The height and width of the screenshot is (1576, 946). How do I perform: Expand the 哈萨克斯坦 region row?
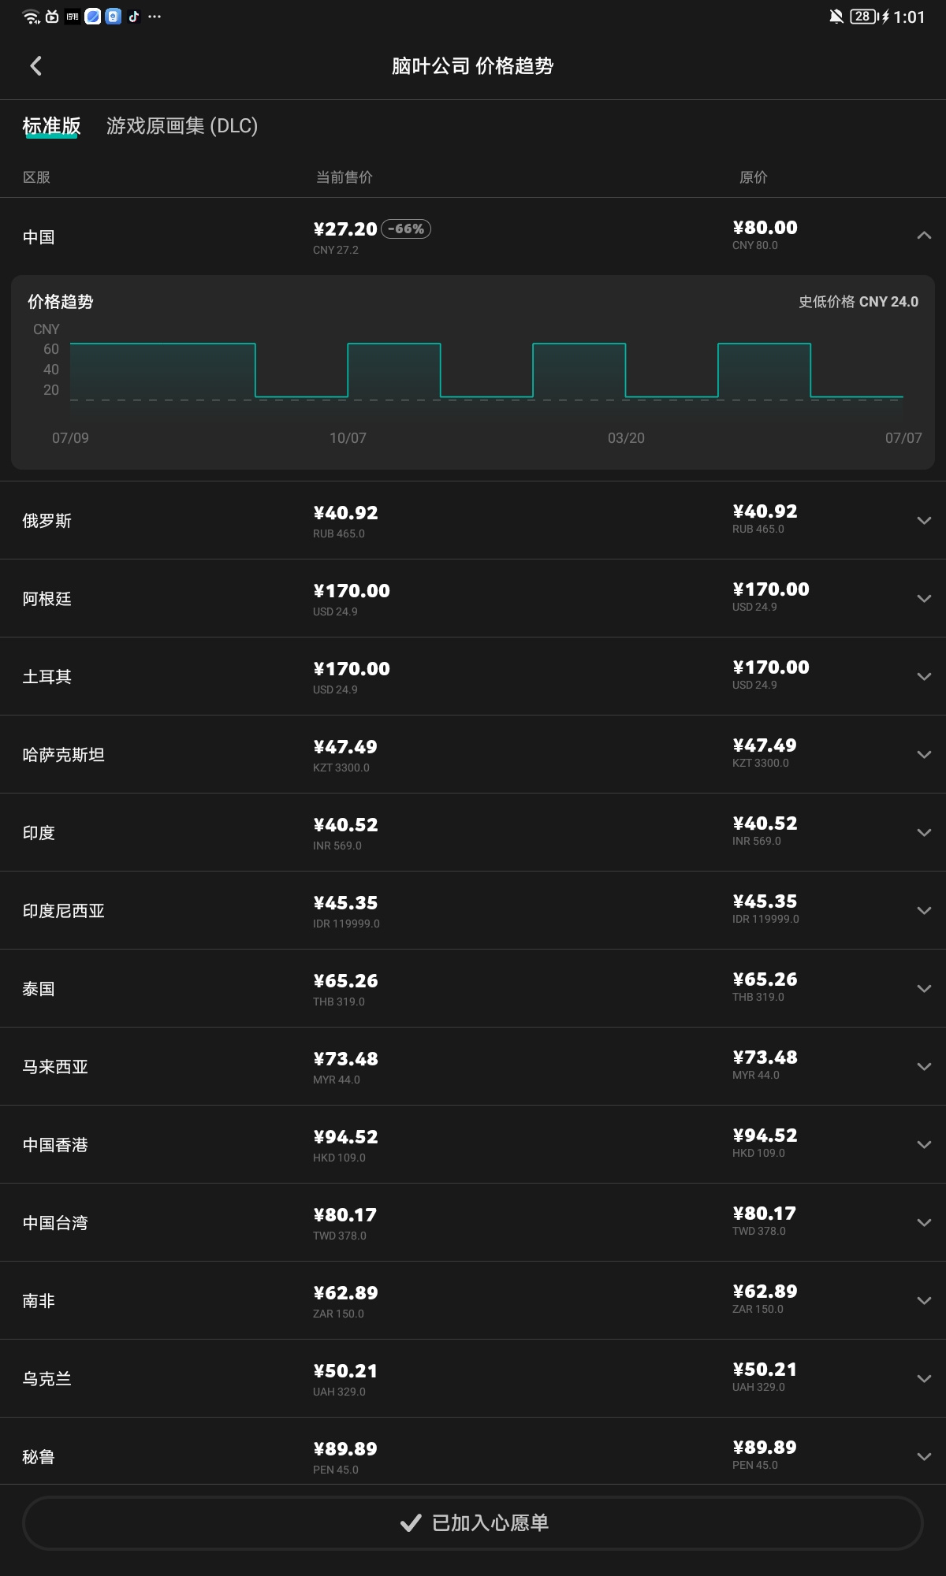924,754
